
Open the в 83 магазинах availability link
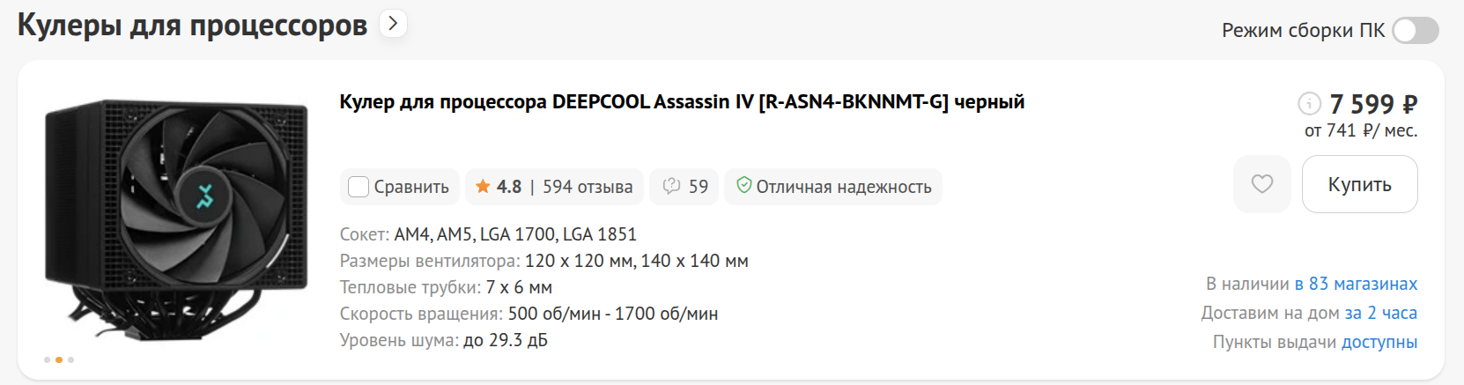click(1356, 284)
